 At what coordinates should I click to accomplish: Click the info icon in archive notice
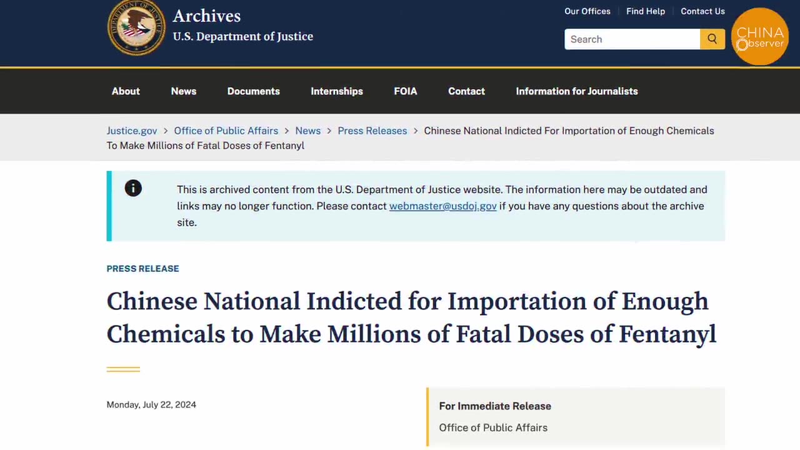[x=133, y=188]
